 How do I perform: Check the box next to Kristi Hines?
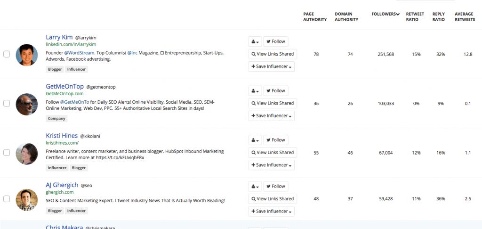pyautogui.click(x=7, y=153)
